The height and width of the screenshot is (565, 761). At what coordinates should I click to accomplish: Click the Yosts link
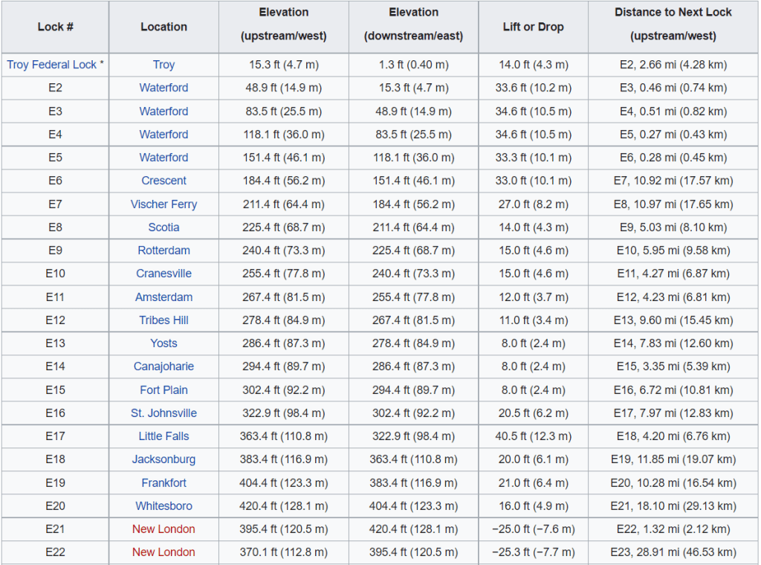click(163, 343)
